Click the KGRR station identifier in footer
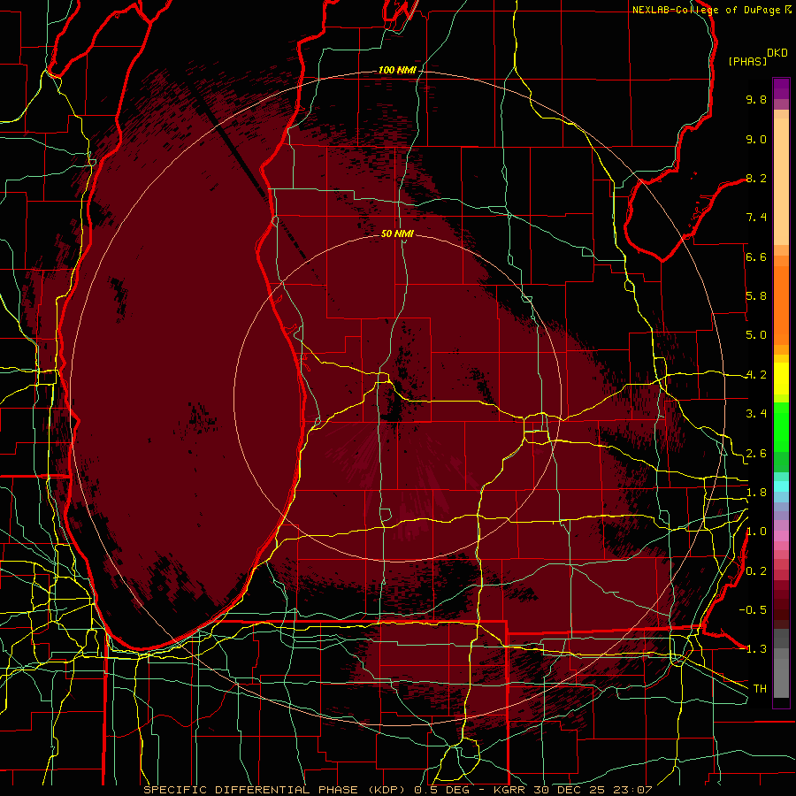Screen dimensions: 796x796 [x=510, y=790]
